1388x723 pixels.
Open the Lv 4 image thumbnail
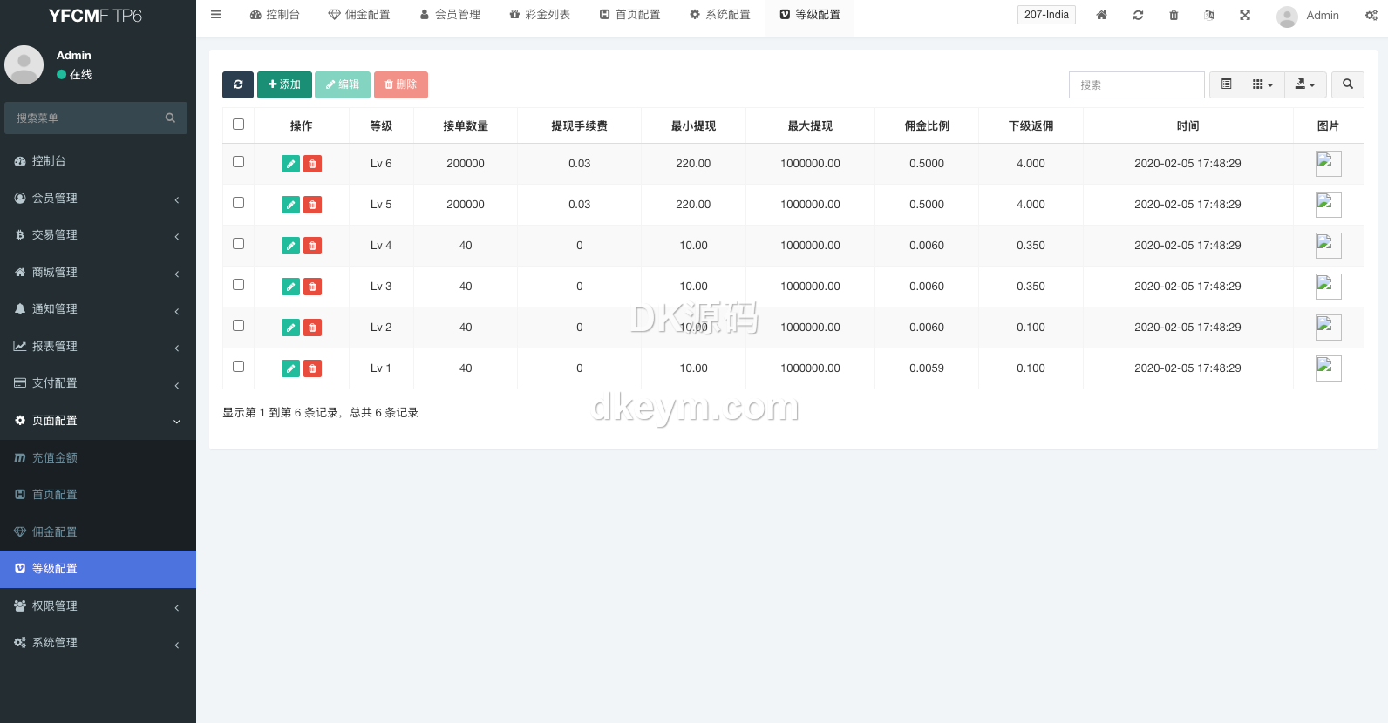pyautogui.click(x=1328, y=246)
